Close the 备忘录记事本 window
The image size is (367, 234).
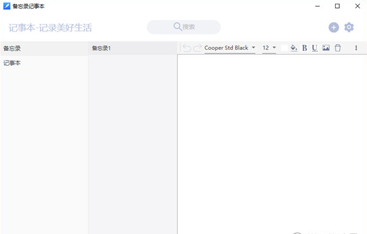pyautogui.click(x=357, y=6)
